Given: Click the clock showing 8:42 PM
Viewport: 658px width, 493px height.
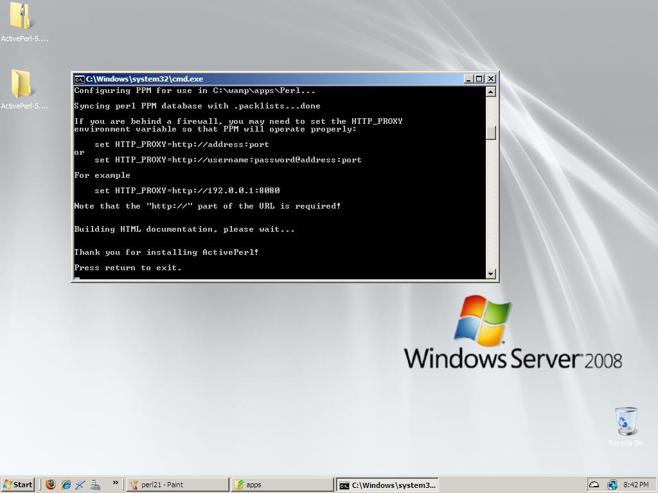Looking at the screenshot, I should click(636, 485).
